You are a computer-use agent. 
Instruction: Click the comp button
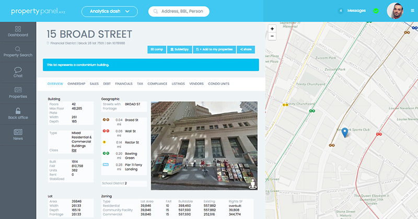click(x=157, y=49)
